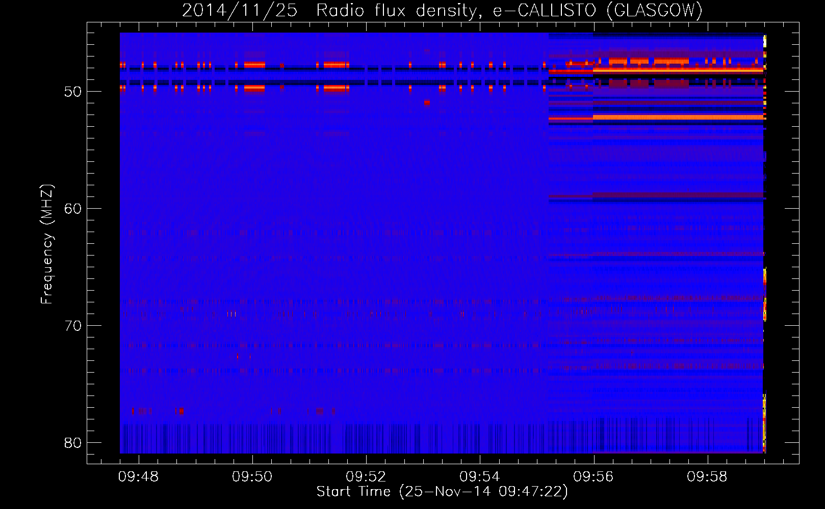825x509 pixels.
Task: Click the 70 frequency tick label
Action: tap(73, 326)
